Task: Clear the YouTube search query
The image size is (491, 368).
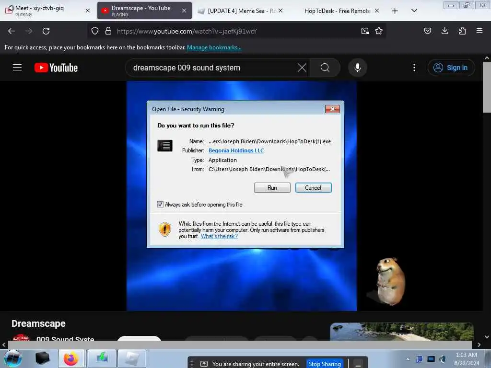Action: tap(302, 68)
